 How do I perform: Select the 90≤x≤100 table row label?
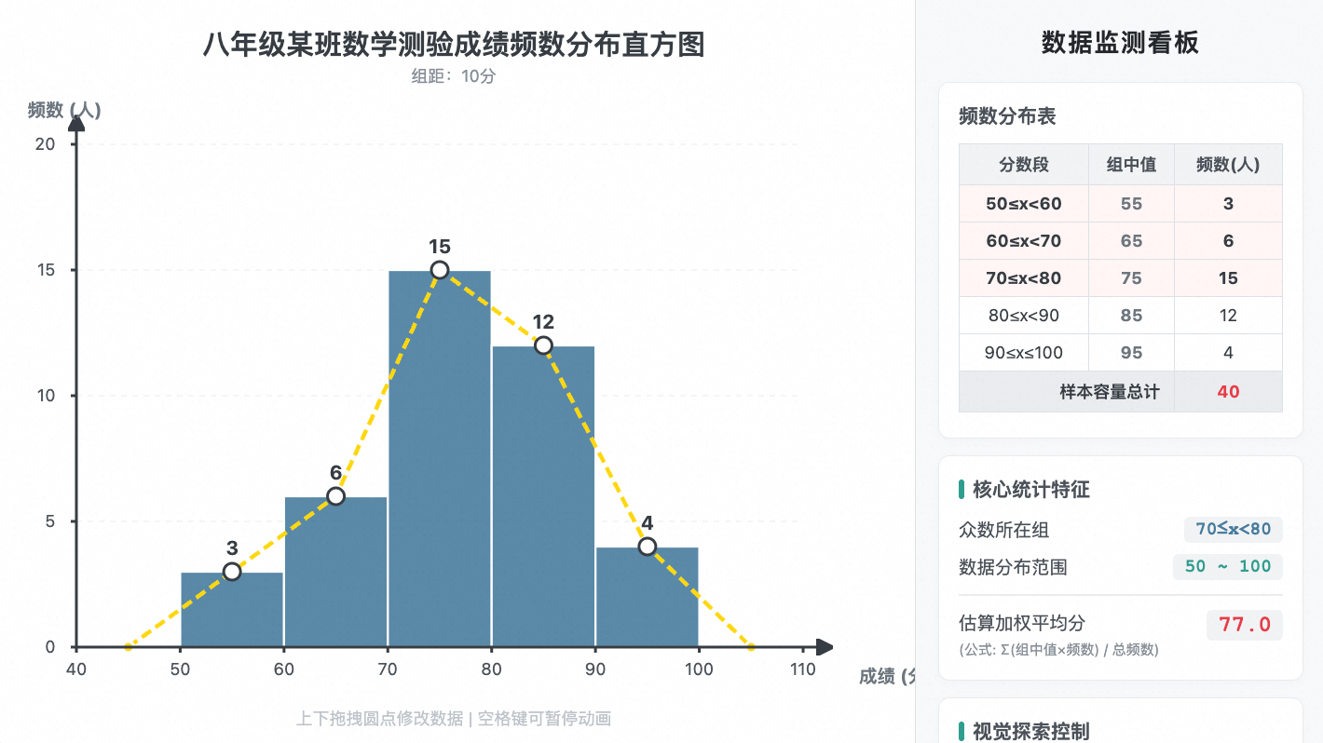pyautogui.click(x=1024, y=353)
